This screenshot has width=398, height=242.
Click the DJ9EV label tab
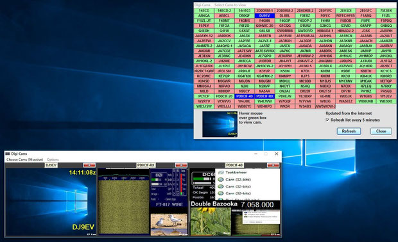(x=51, y=165)
